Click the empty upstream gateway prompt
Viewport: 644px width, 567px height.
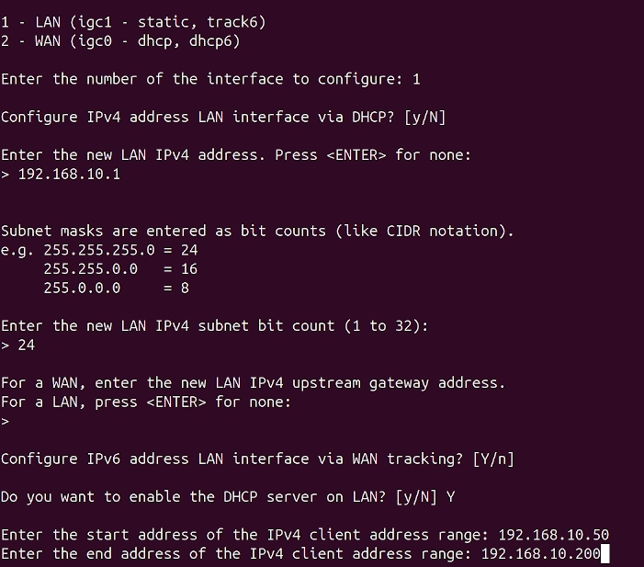pos(5,421)
